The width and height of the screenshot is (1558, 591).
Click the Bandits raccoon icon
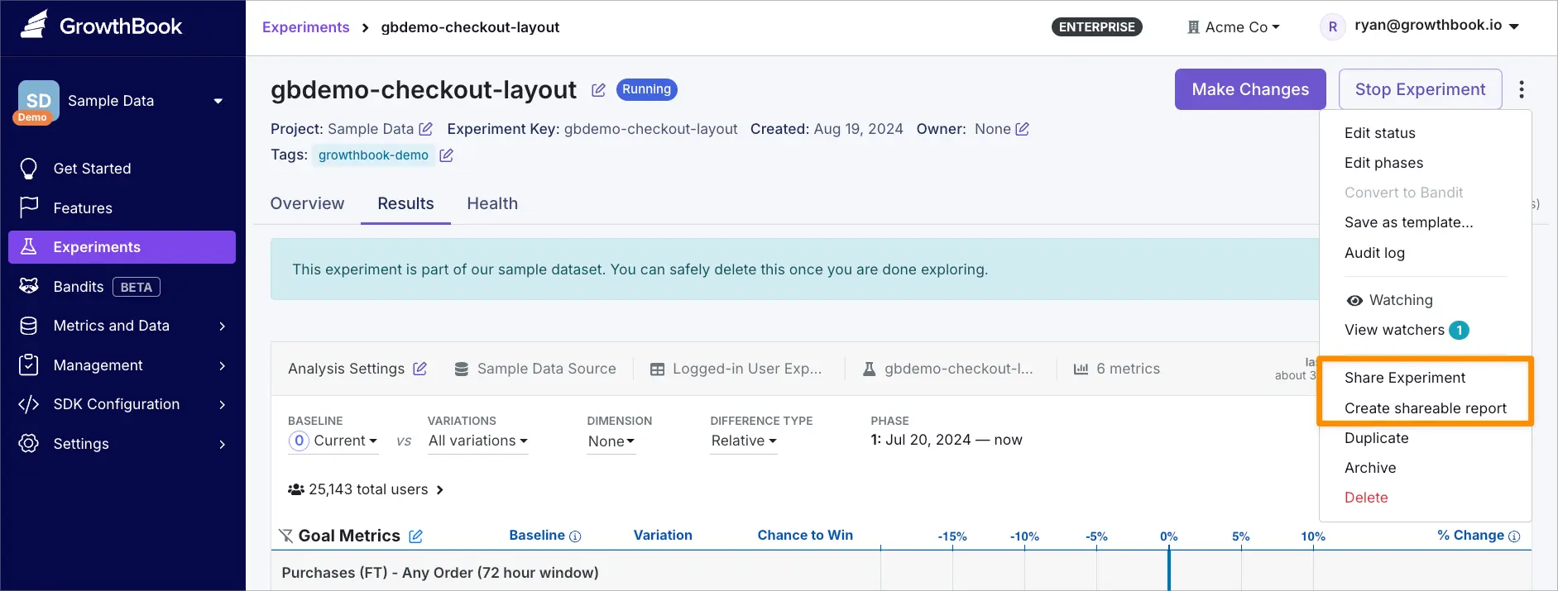[29, 286]
